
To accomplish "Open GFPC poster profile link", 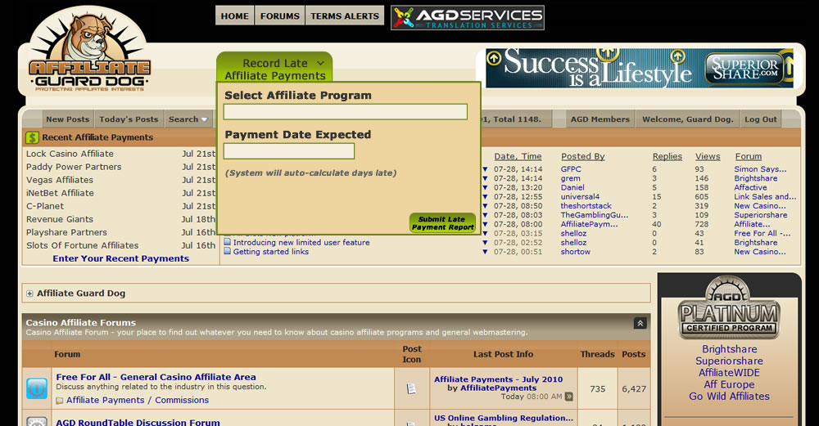I will pos(571,169).
